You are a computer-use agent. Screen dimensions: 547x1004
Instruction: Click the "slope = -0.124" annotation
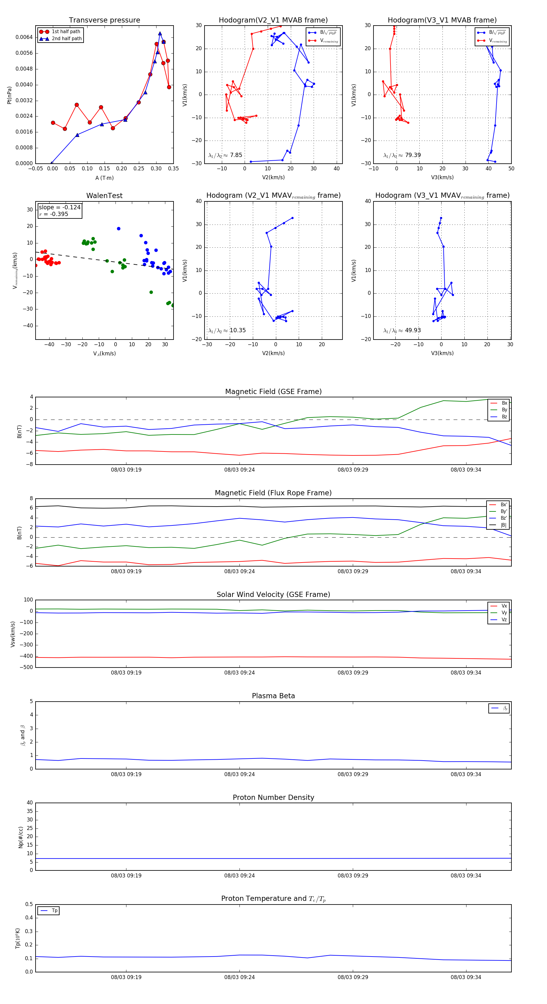pos(60,207)
